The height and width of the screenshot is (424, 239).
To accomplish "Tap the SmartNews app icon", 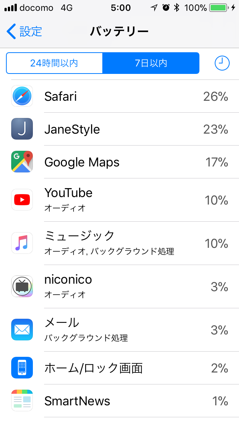I will point(22,401).
